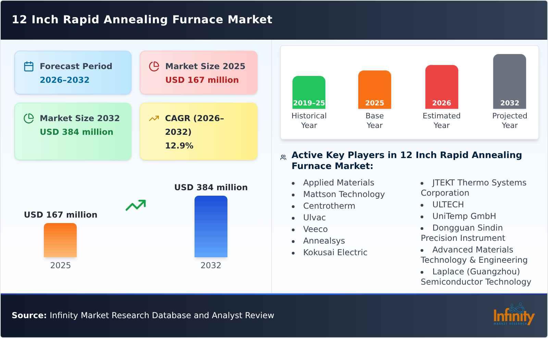The image size is (548, 338).
Task: Click USD 167 million in the red card
Action: pyautogui.click(x=202, y=80)
